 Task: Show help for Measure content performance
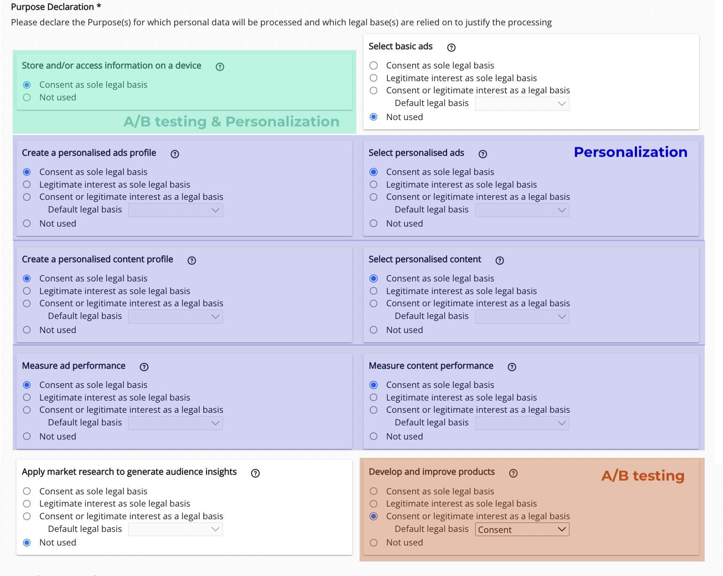coord(512,367)
